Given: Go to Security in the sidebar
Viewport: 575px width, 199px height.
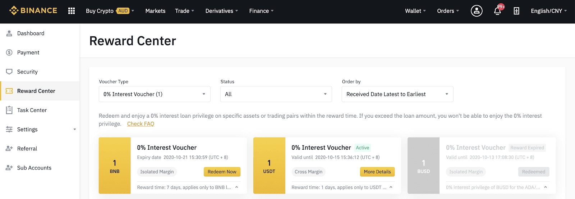Looking at the screenshot, I should coord(27,72).
